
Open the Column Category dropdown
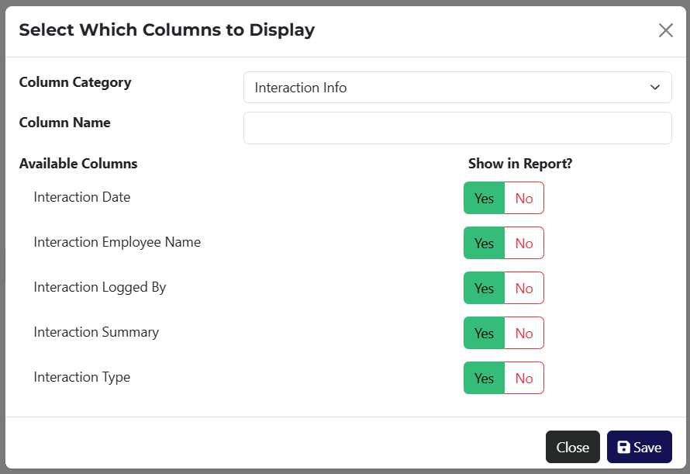click(457, 88)
